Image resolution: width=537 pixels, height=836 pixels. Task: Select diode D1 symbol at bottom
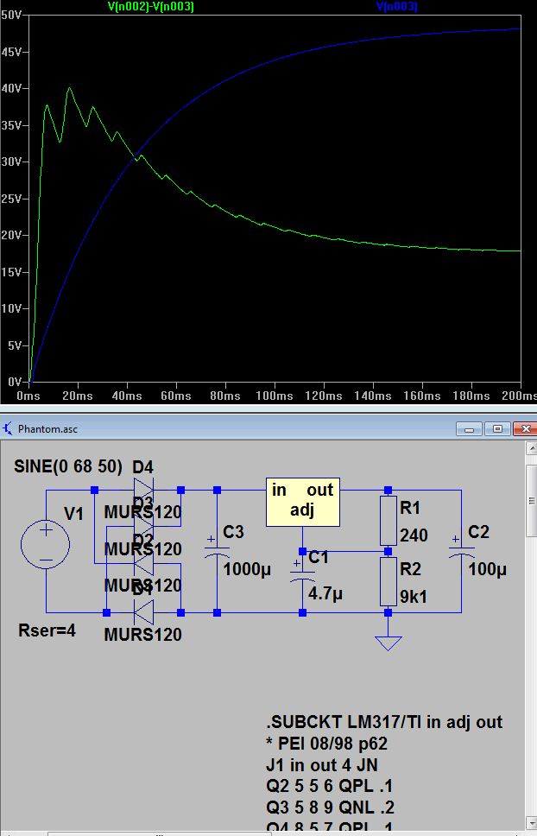[143, 612]
